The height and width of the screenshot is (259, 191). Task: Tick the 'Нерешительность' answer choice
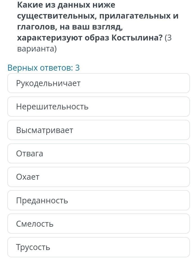coord(98,107)
